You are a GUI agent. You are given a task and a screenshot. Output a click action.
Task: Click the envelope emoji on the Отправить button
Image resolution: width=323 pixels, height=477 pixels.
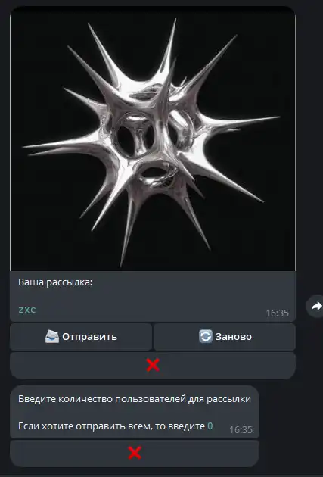click(x=52, y=337)
